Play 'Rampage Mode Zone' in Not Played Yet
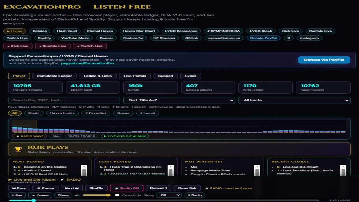 point(210,171)
